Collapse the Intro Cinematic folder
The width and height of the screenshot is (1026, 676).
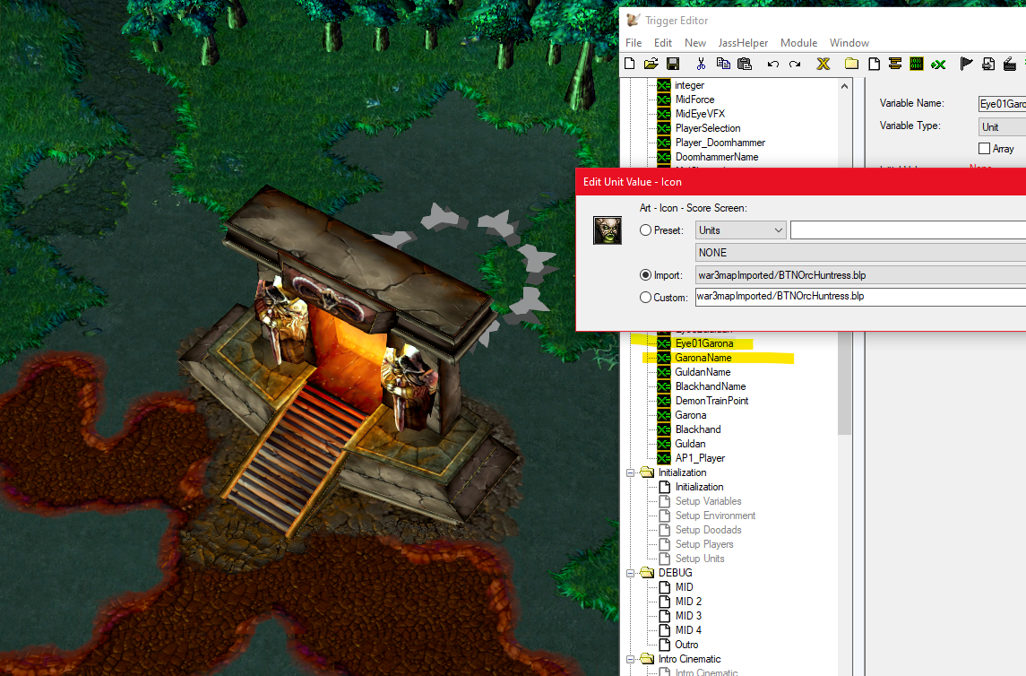631,659
